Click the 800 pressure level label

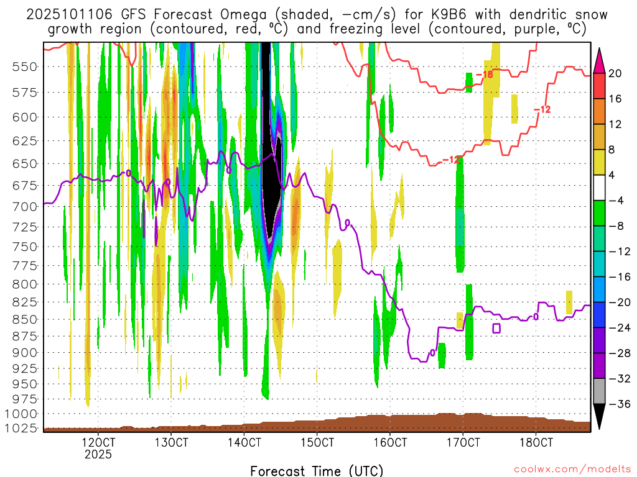(25, 284)
